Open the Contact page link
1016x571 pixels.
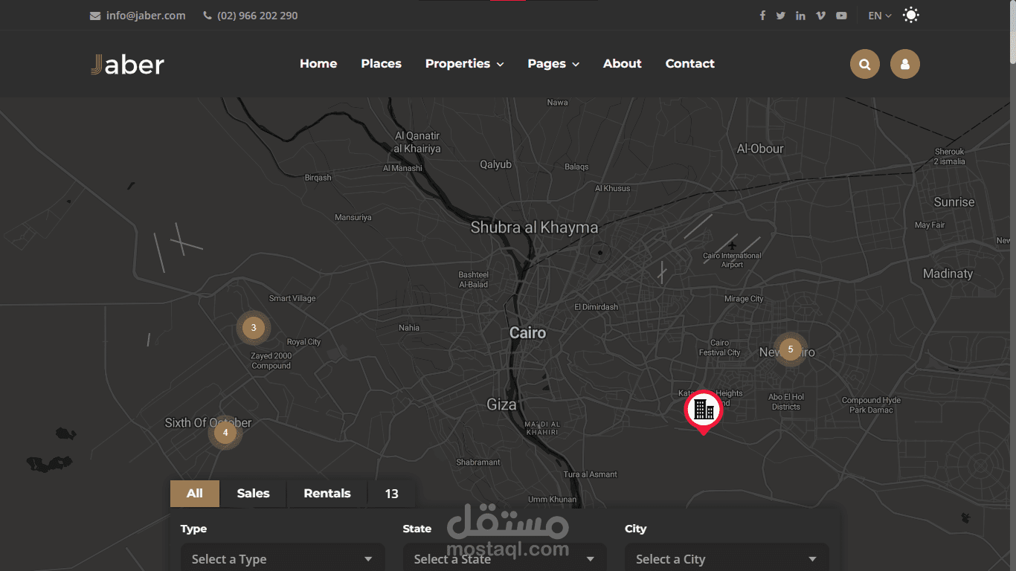pos(690,64)
